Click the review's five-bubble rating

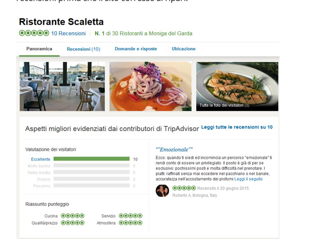coord(184,188)
